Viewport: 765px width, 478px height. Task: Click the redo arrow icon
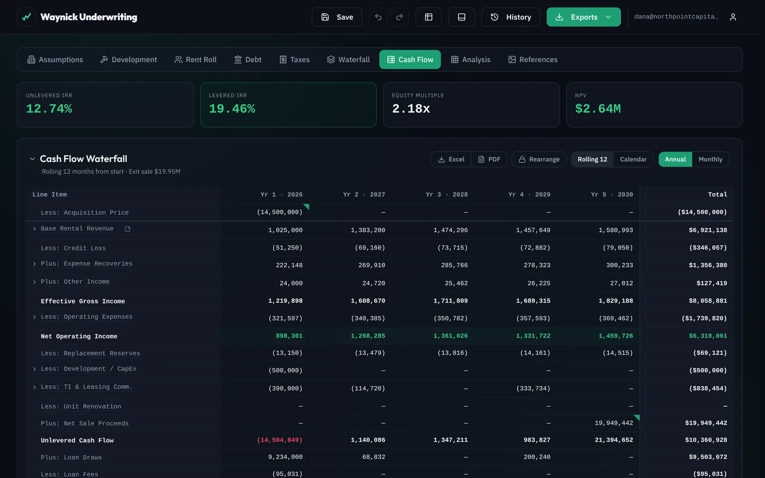(x=399, y=17)
